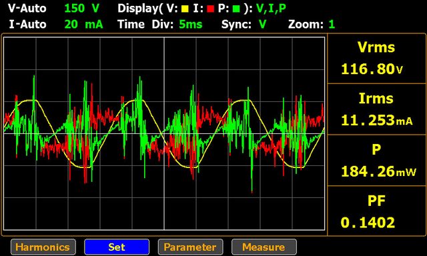Select the Vrms 116.80V readout panel
The height and width of the screenshot is (256, 427).
click(376, 59)
